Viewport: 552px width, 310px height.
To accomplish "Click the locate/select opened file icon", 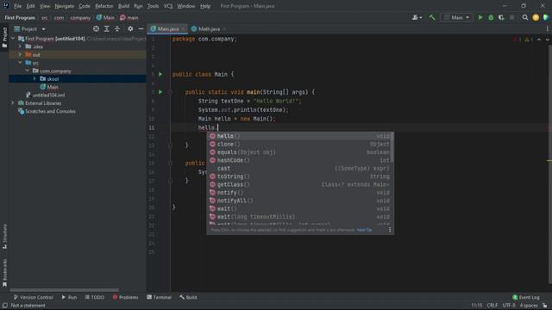I will (96, 28).
